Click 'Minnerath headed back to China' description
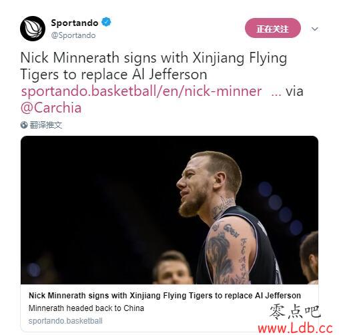The height and width of the screenshot is (335, 339). pyautogui.click(x=86, y=308)
